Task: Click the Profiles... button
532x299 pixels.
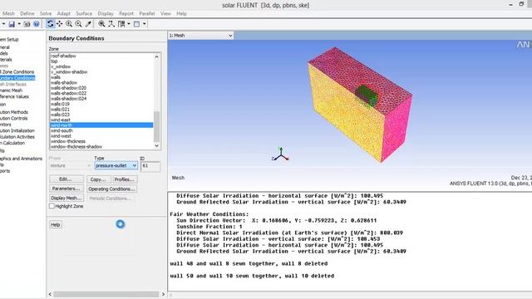Action: click(x=125, y=179)
